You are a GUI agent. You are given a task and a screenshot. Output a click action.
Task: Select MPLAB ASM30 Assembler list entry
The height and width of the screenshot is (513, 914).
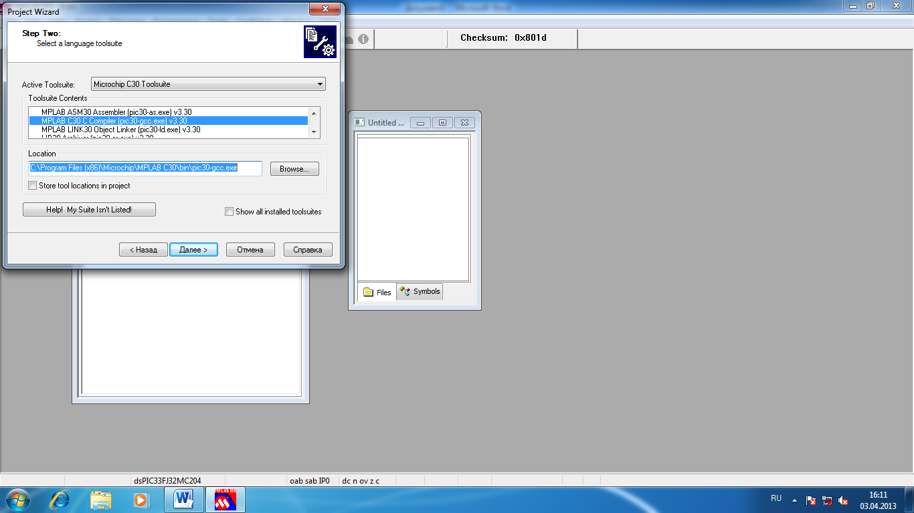pos(168,112)
